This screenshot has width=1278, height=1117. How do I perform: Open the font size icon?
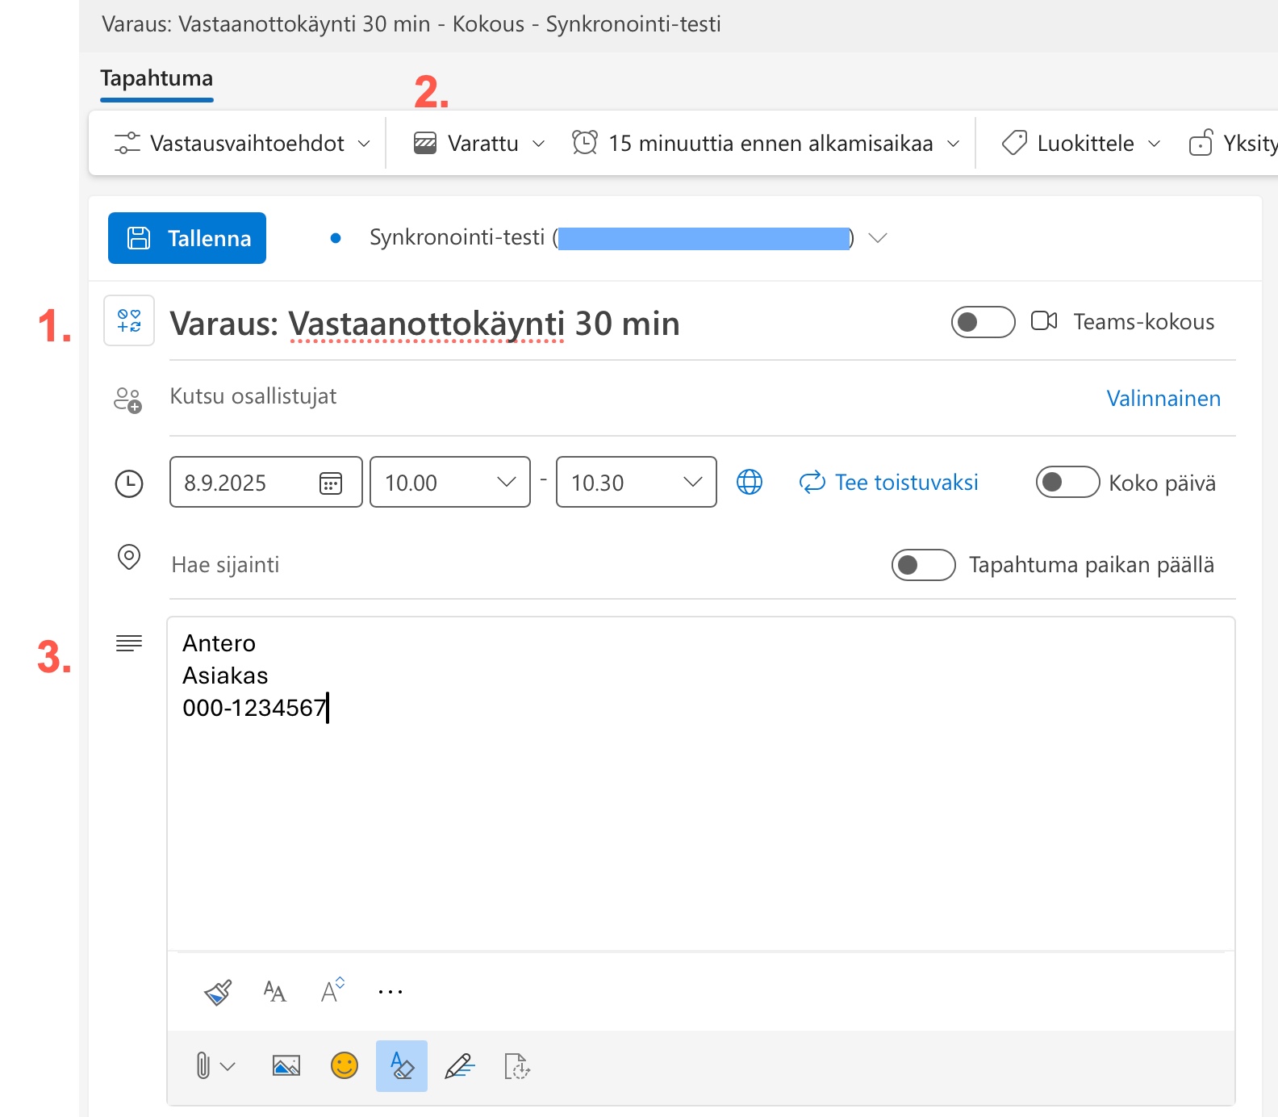[274, 991]
